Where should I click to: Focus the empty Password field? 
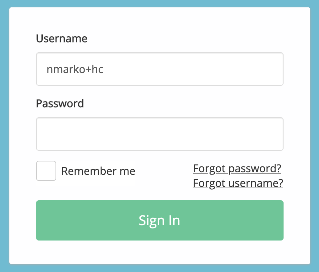click(x=159, y=134)
